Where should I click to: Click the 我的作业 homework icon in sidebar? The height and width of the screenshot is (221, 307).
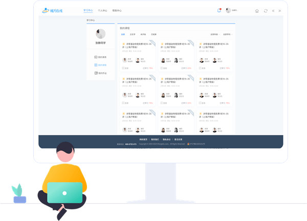[96, 73]
